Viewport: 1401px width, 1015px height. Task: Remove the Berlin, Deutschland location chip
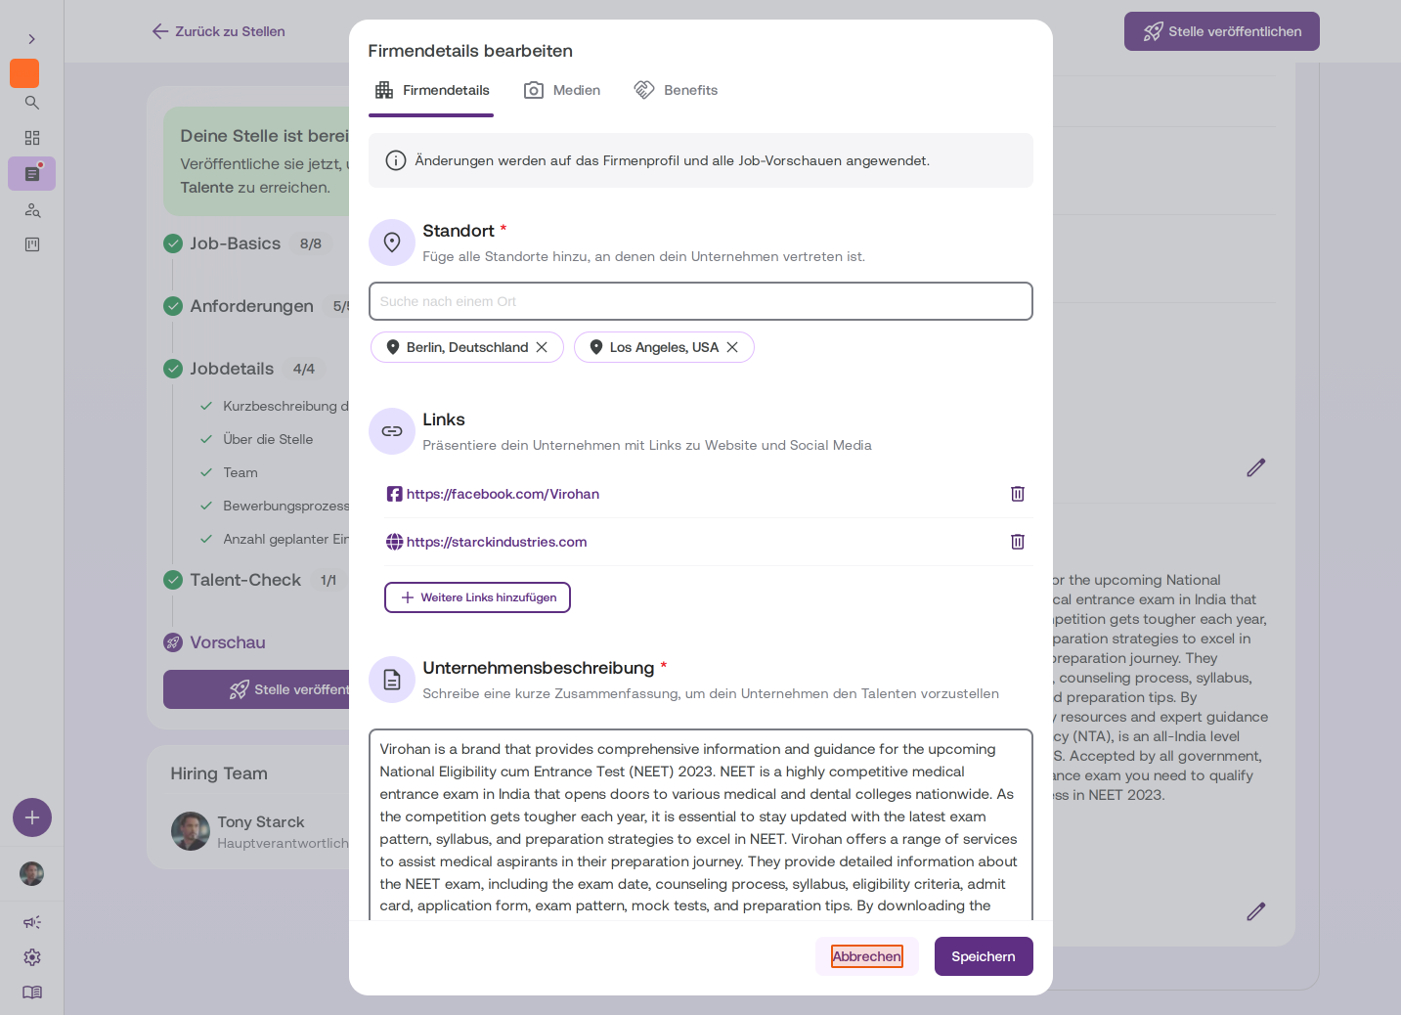click(542, 347)
